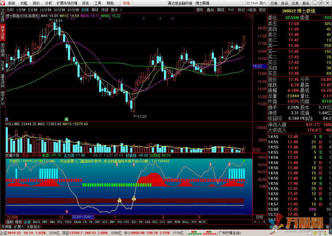Open the 分时走势 sidebar tab
This screenshot has width=332, height=236.
[x=3, y=15]
